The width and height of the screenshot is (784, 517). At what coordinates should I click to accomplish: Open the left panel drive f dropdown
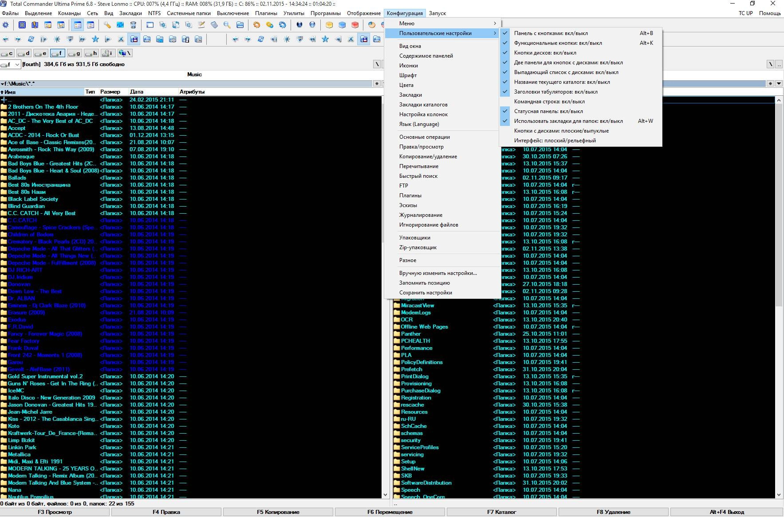tap(11, 64)
